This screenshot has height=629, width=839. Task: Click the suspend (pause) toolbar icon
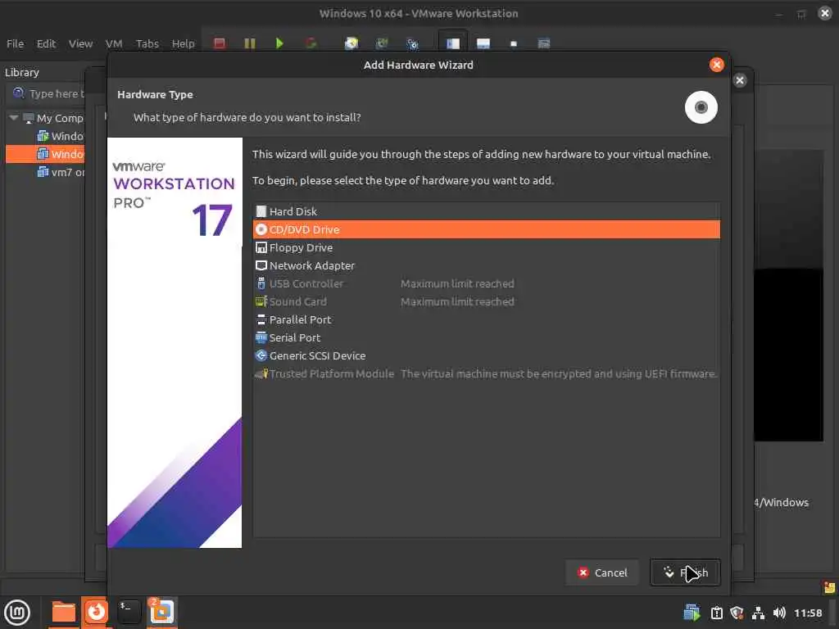tap(249, 43)
